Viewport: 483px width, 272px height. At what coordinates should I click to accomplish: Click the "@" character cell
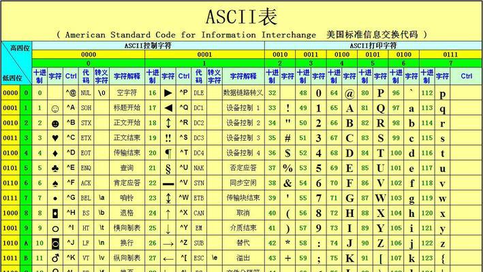[349, 93]
